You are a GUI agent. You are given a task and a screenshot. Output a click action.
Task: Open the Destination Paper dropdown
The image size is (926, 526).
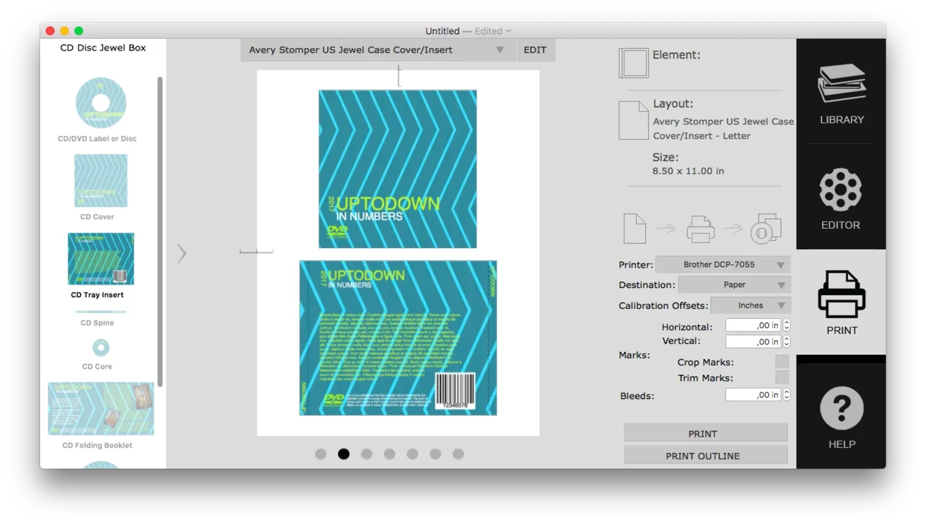coord(734,285)
